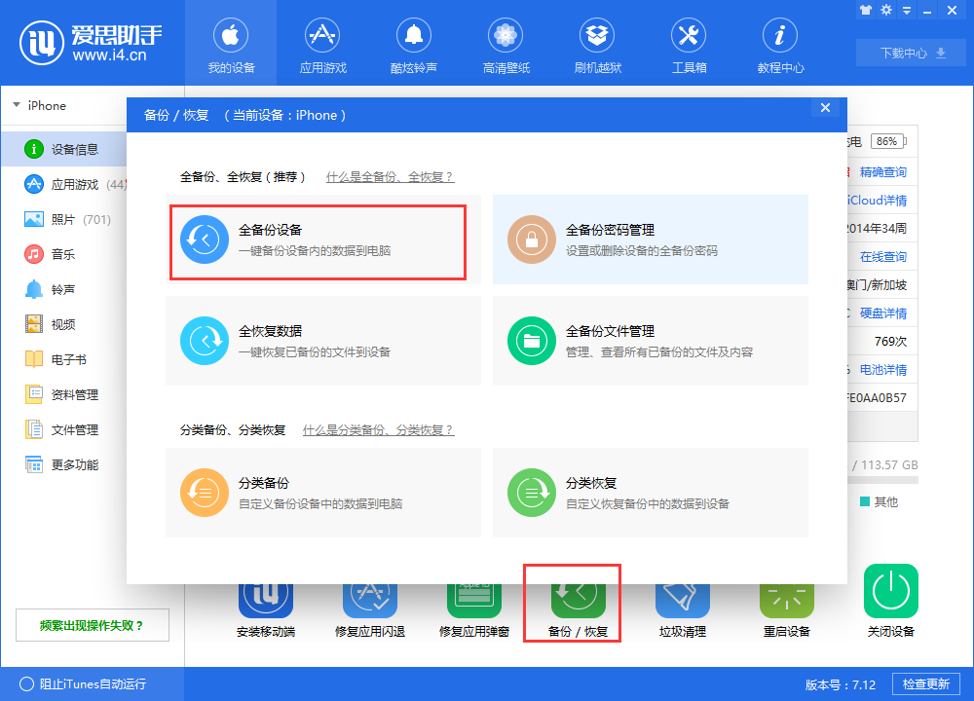
Task: Select 全备份设备 full backup option
Action: pyautogui.click(x=321, y=240)
